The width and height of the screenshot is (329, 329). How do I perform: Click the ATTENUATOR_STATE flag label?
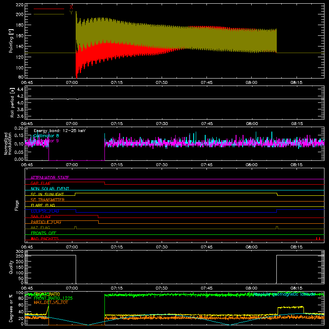tap(50, 178)
